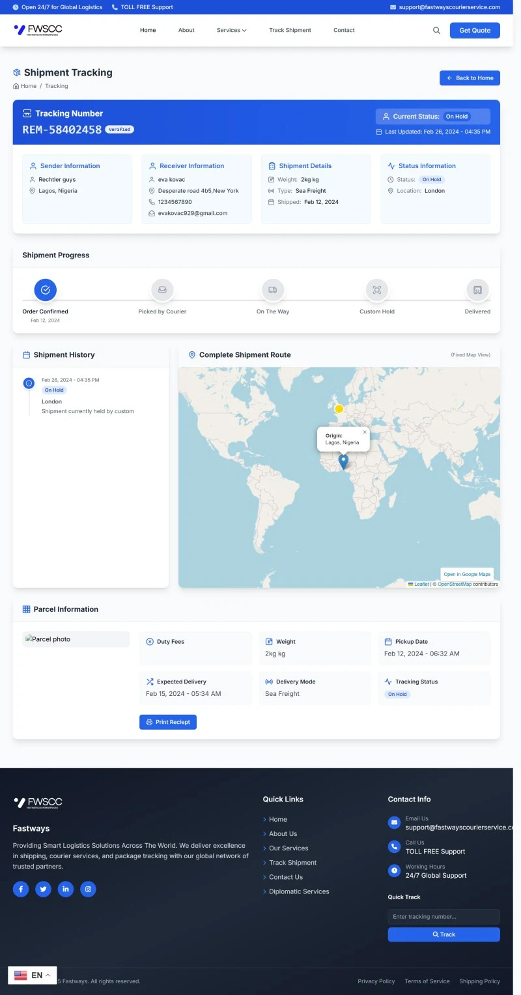Click the email envelope icon in Contact Info
521x995 pixels.
[394, 822]
